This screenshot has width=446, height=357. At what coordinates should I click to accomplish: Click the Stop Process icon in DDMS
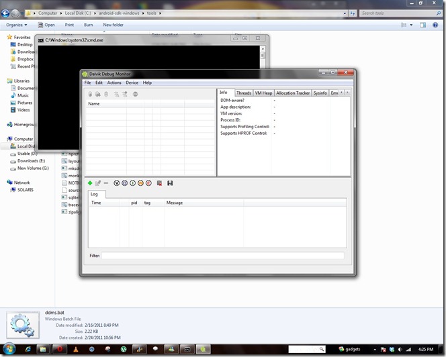tap(136, 94)
